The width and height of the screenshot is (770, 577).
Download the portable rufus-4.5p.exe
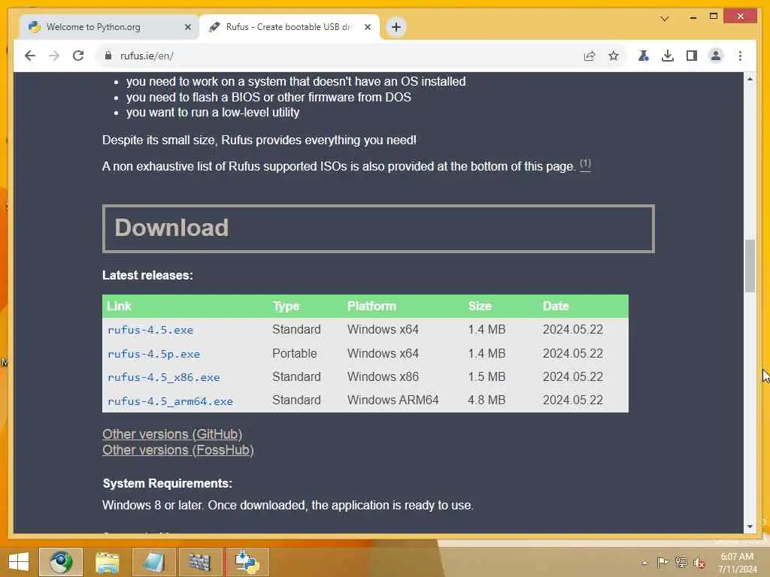coord(153,354)
